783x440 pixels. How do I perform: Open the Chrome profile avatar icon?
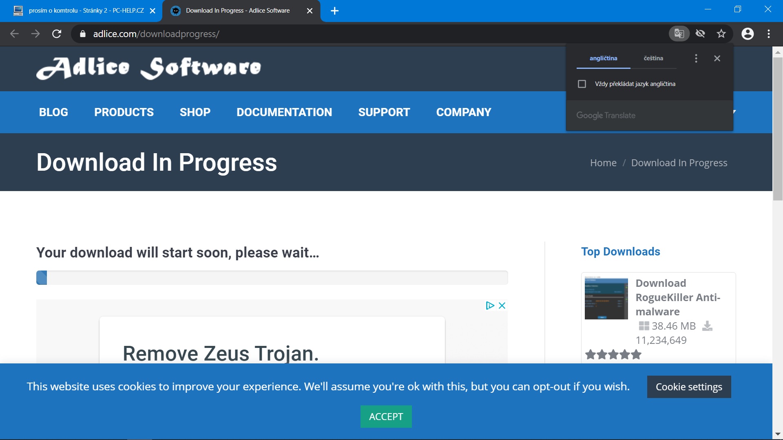point(748,33)
